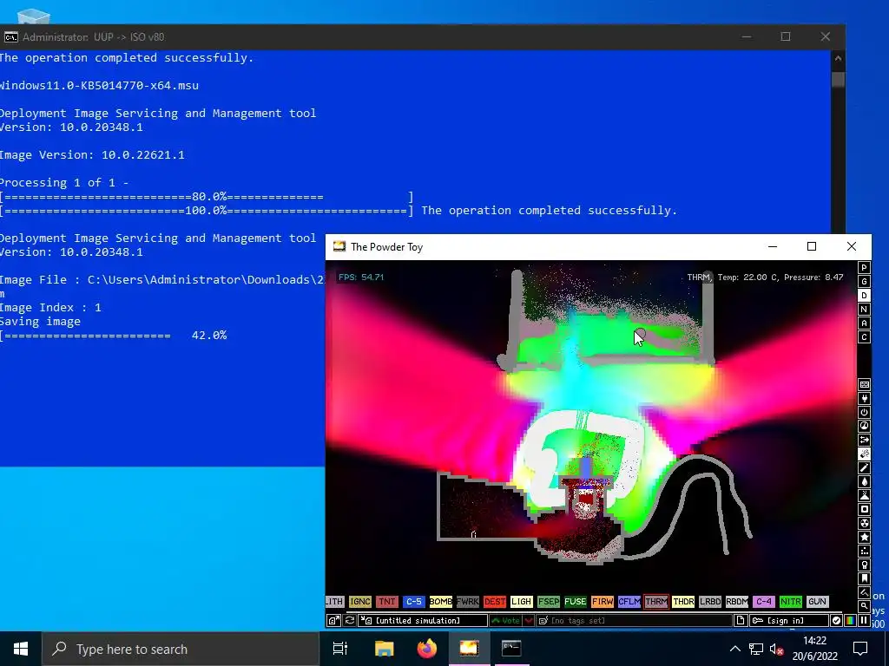This screenshot has width=889, height=666.
Task: Open renderer options rainbow icon
Action: (850, 621)
